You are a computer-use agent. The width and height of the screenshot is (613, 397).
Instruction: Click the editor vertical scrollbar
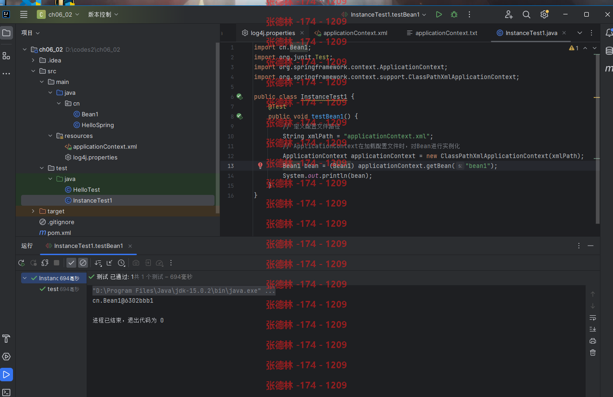597,138
